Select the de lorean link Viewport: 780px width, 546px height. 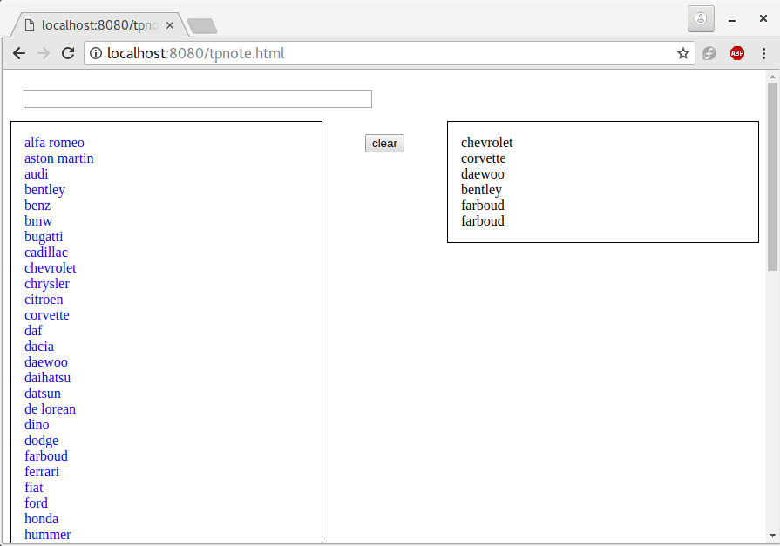click(51, 408)
